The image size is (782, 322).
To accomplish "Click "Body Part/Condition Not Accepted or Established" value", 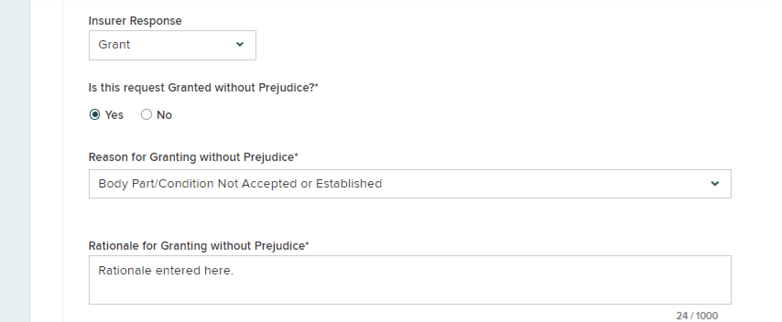I will (240, 184).
